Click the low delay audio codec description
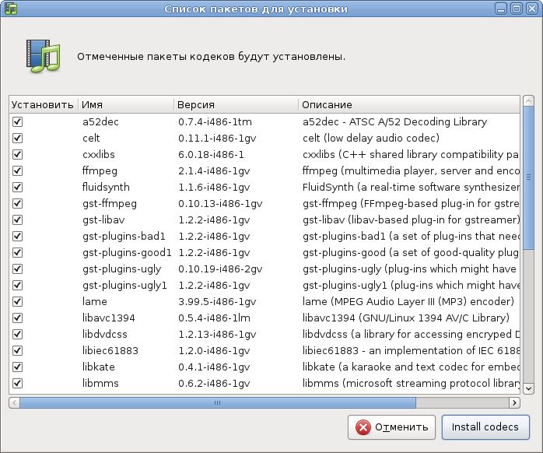 click(371, 138)
